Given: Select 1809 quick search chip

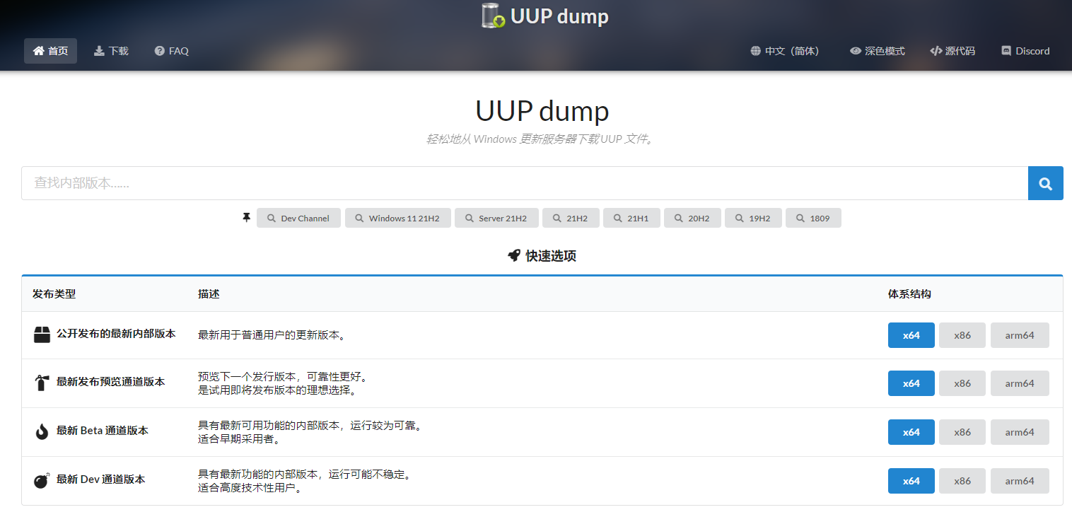Looking at the screenshot, I should pos(813,218).
